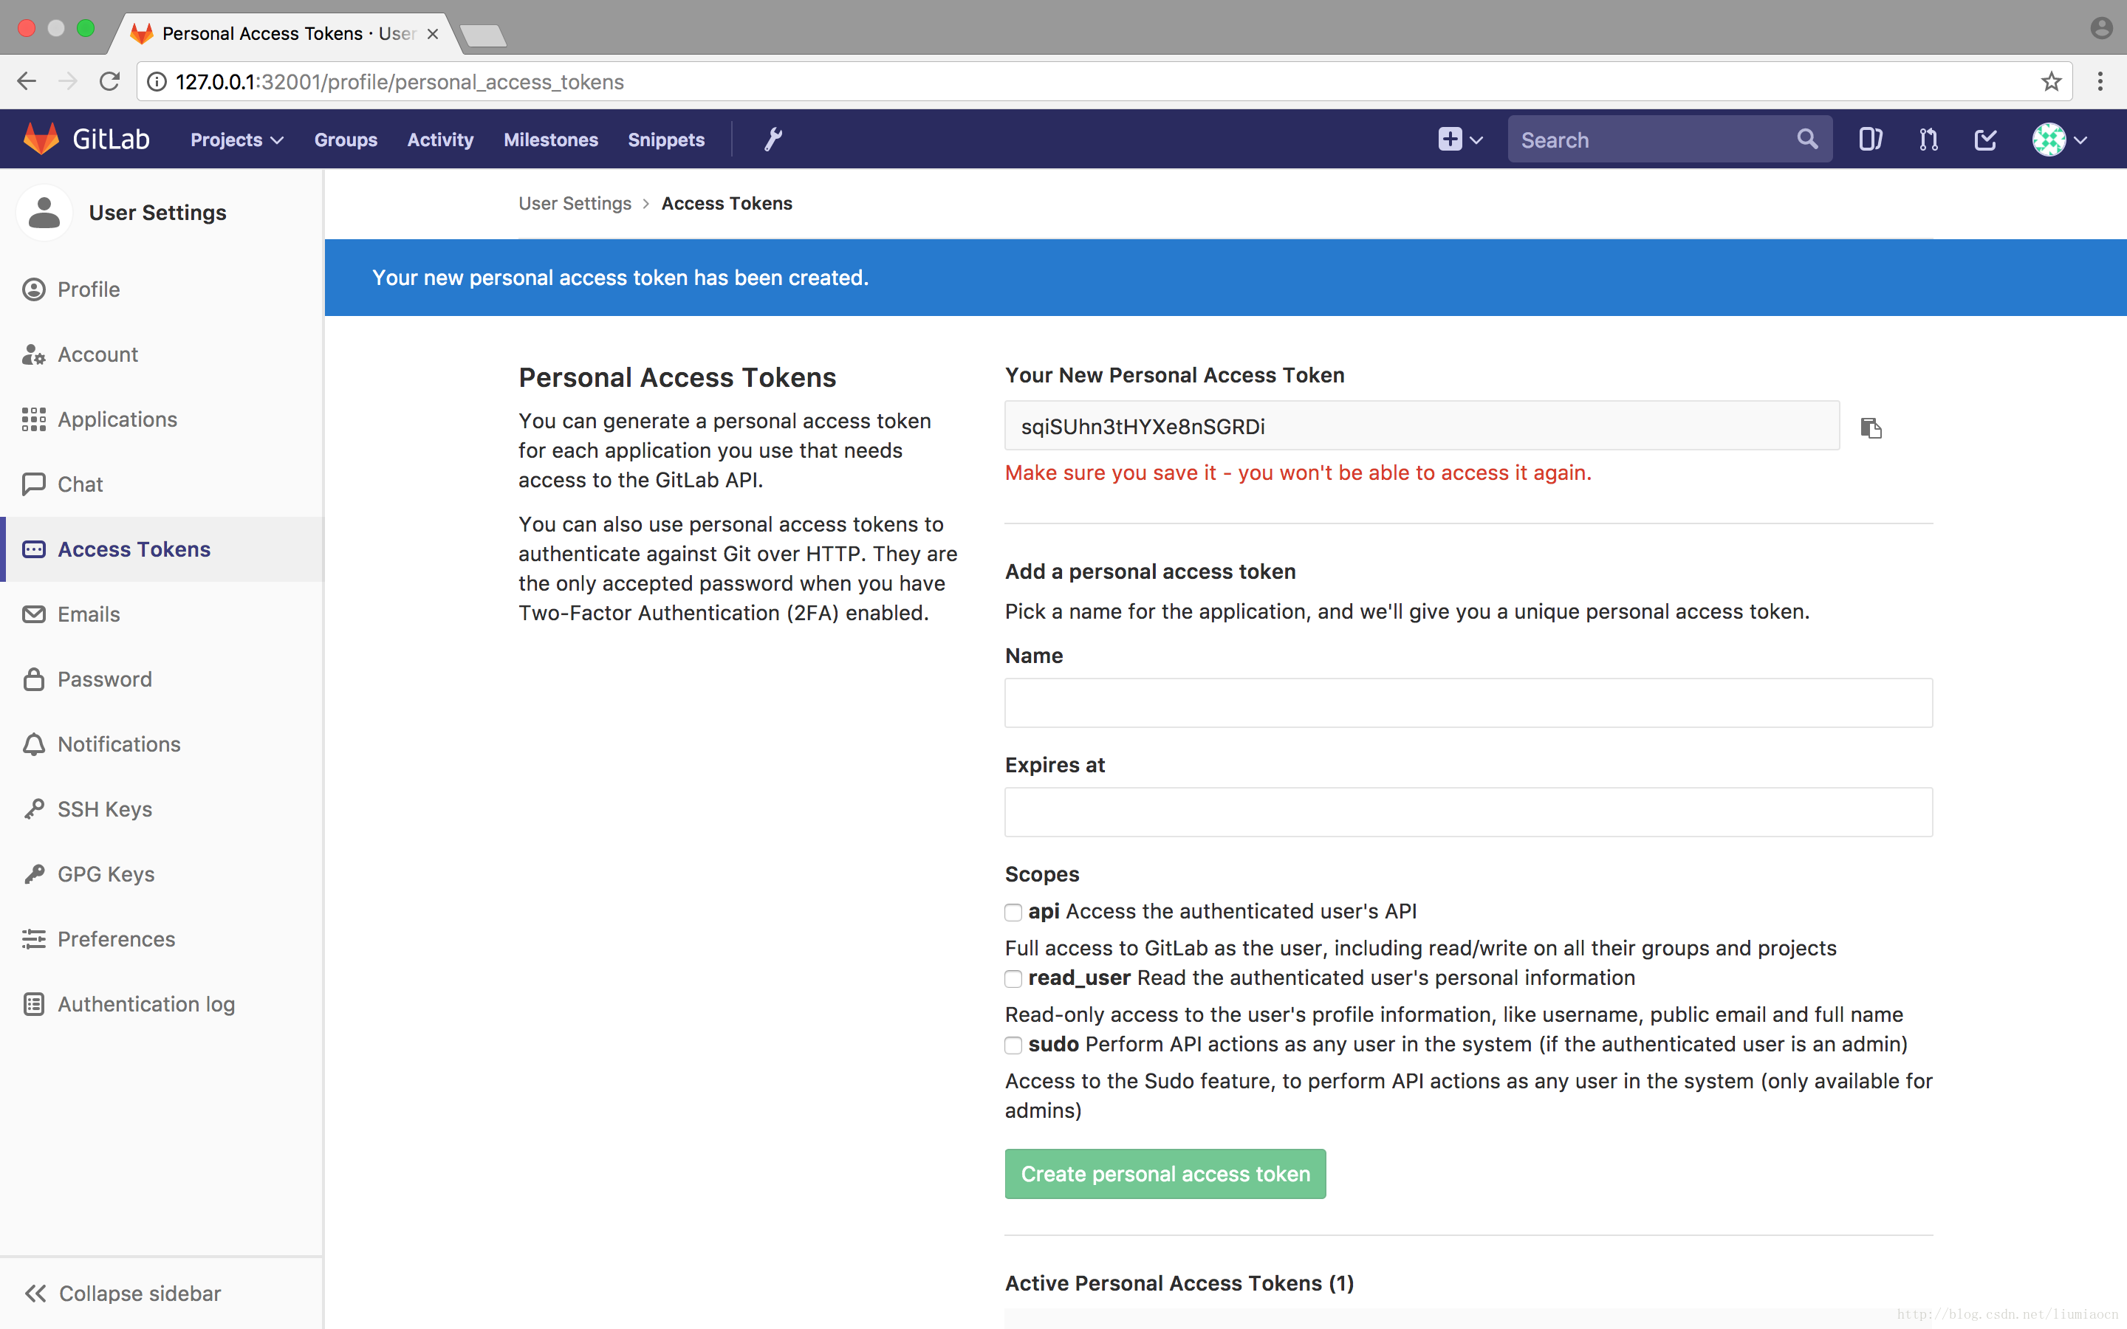
Task: Bookmark this page with the star
Action: (2052, 82)
